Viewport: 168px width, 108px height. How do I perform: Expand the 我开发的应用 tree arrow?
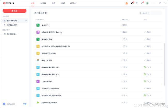2,20
